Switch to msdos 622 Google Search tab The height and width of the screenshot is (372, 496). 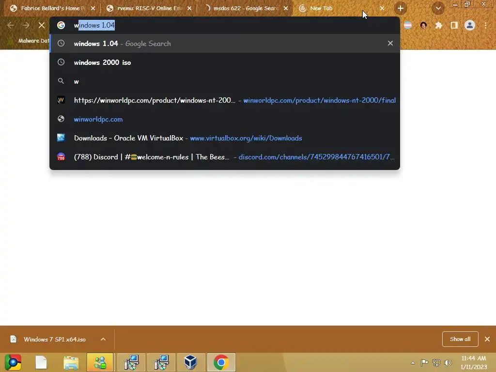[x=241, y=8]
